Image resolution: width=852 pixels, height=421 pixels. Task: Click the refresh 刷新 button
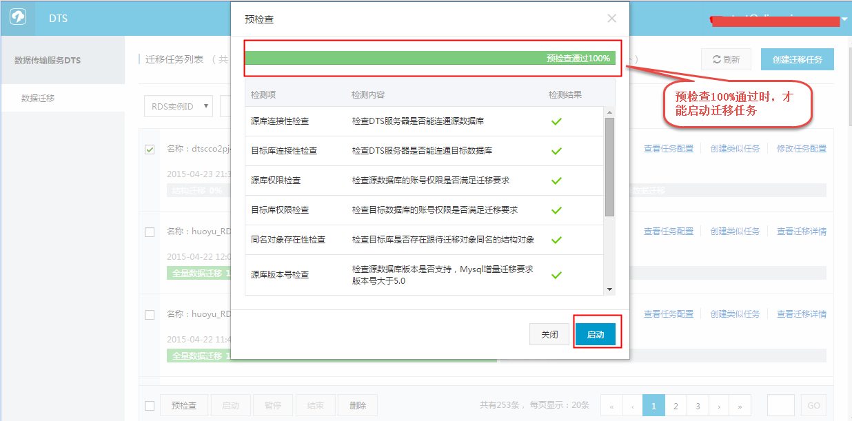(x=726, y=60)
